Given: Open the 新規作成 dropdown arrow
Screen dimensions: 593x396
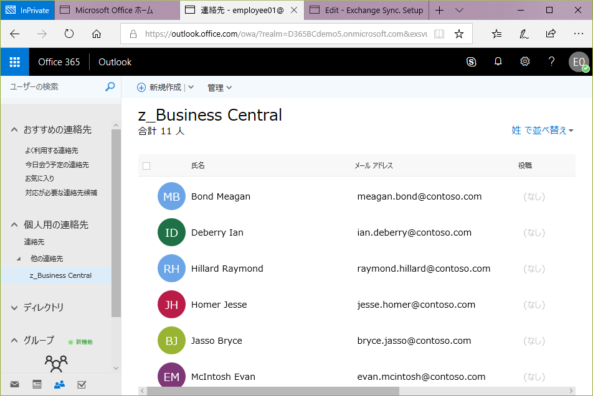Looking at the screenshot, I should click(191, 88).
